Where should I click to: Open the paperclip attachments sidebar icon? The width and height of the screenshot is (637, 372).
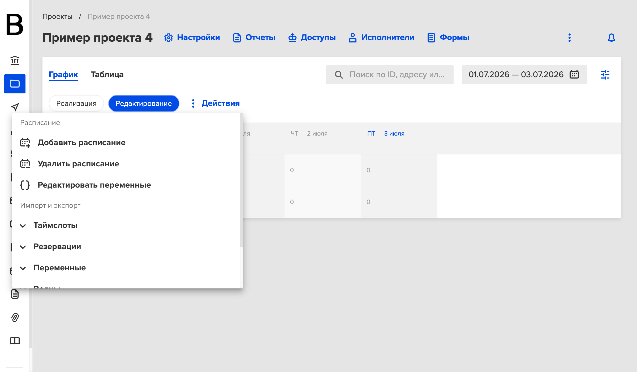(x=15, y=317)
